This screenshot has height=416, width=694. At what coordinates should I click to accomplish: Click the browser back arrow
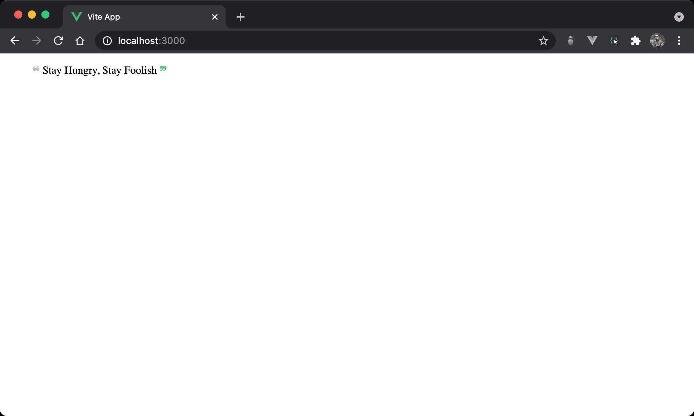click(x=15, y=41)
